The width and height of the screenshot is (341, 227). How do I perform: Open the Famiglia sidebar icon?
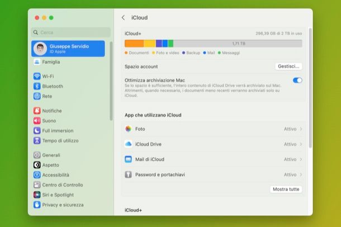coord(37,62)
